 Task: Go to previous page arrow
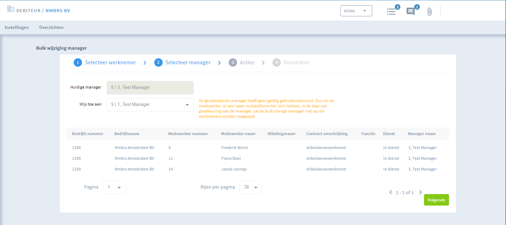[x=391, y=192]
